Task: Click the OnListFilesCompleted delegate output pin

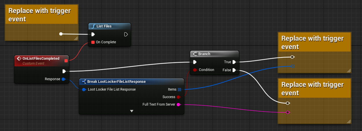Action: tap(66, 61)
